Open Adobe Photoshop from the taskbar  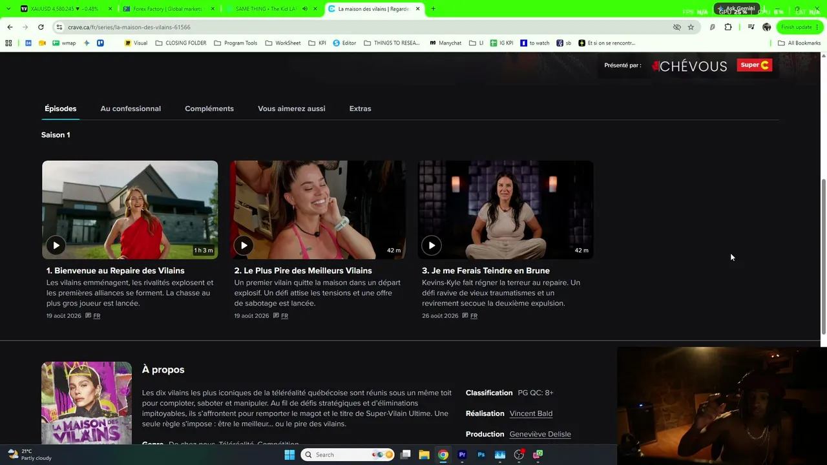point(481,455)
